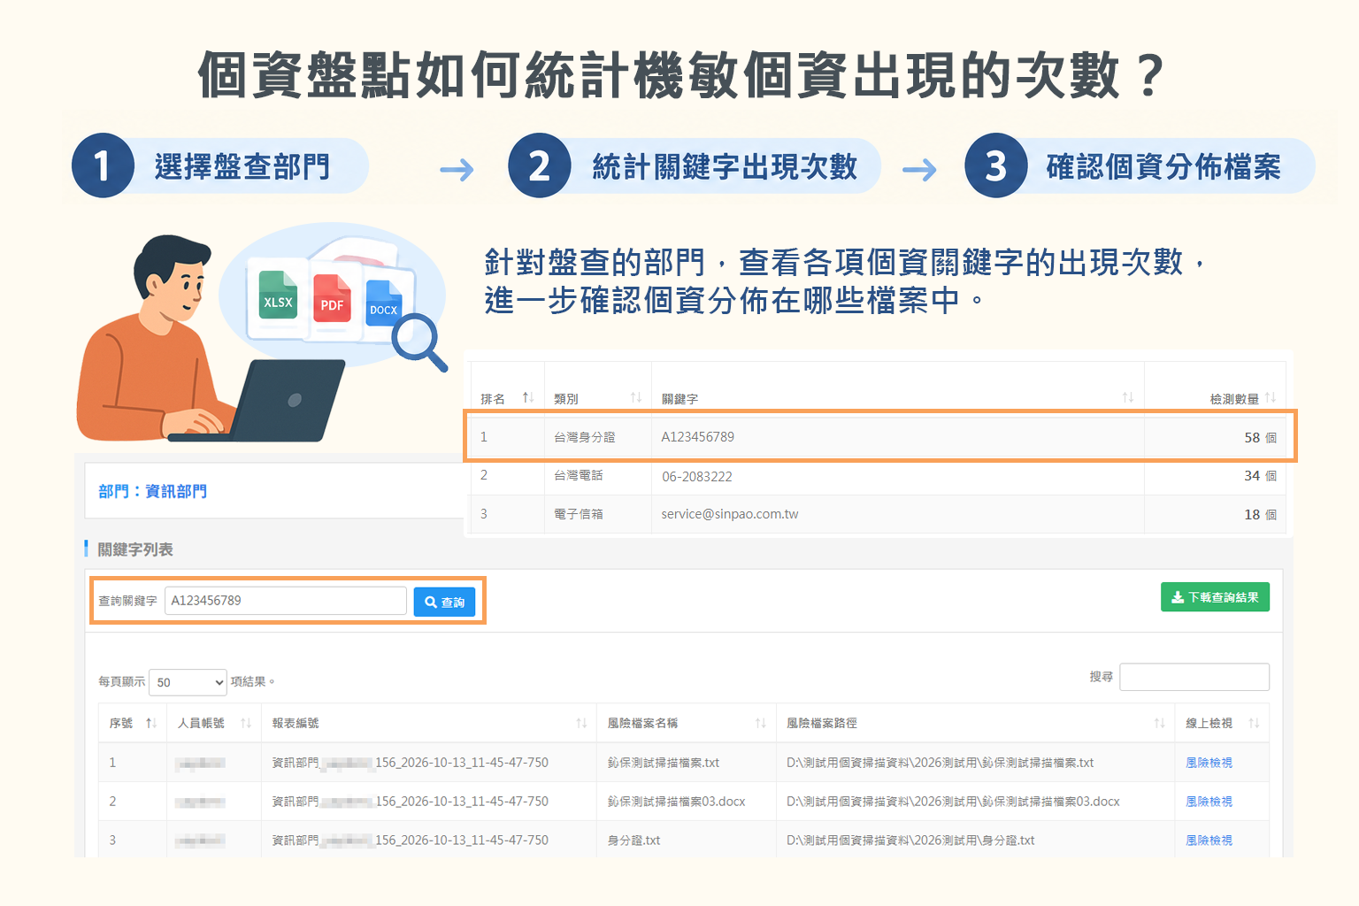Screen dimensions: 1359x906
Task: Click file name cell 身分證.txt
Action: (633, 841)
